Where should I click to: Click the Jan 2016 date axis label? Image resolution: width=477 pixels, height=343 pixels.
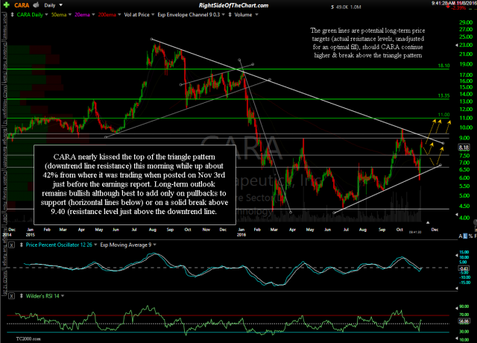click(x=241, y=232)
